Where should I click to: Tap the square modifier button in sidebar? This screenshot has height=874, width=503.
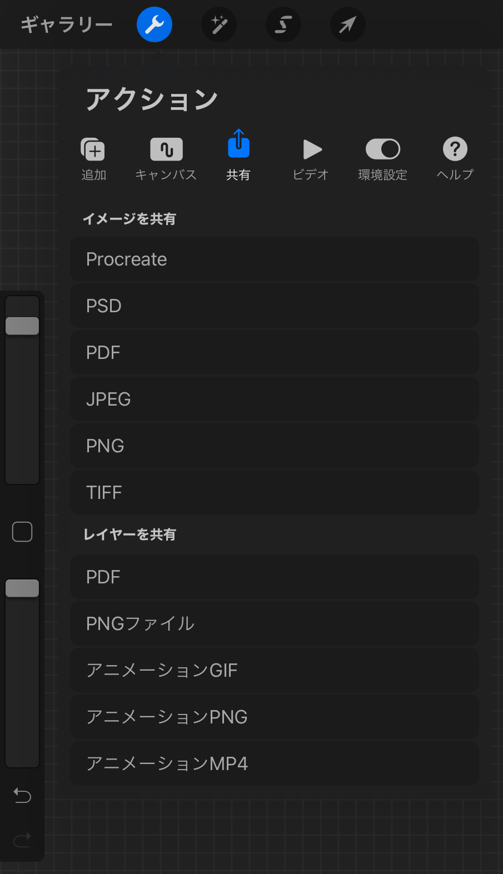pyautogui.click(x=22, y=532)
